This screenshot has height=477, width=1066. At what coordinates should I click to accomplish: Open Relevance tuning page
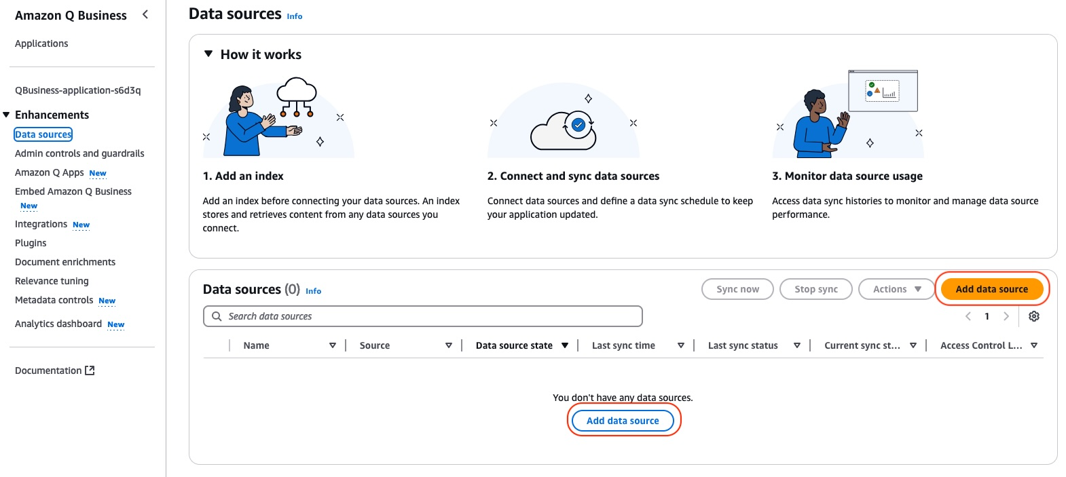point(52,281)
